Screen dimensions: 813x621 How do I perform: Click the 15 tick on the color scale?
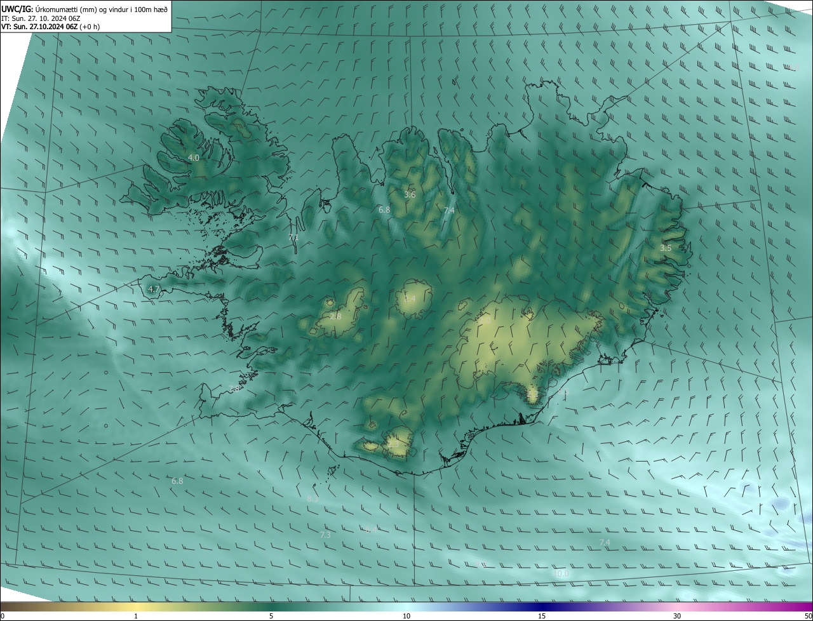pyautogui.click(x=542, y=617)
